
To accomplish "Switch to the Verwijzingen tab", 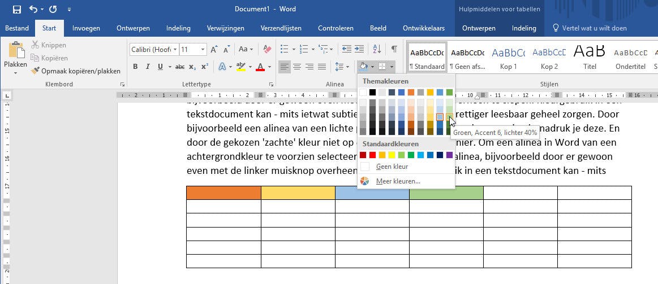I will click(x=226, y=28).
